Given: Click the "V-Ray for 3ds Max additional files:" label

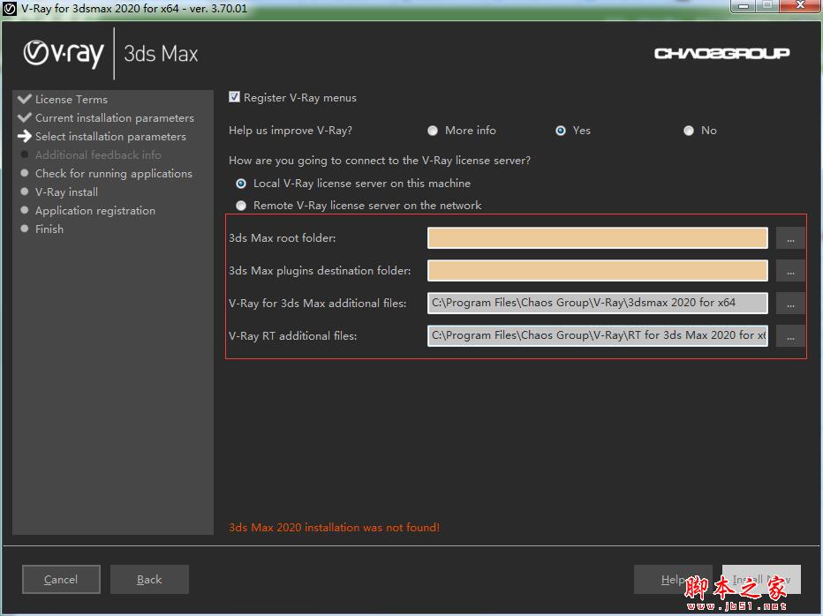Looking at the screenshot, I should 318,304.
